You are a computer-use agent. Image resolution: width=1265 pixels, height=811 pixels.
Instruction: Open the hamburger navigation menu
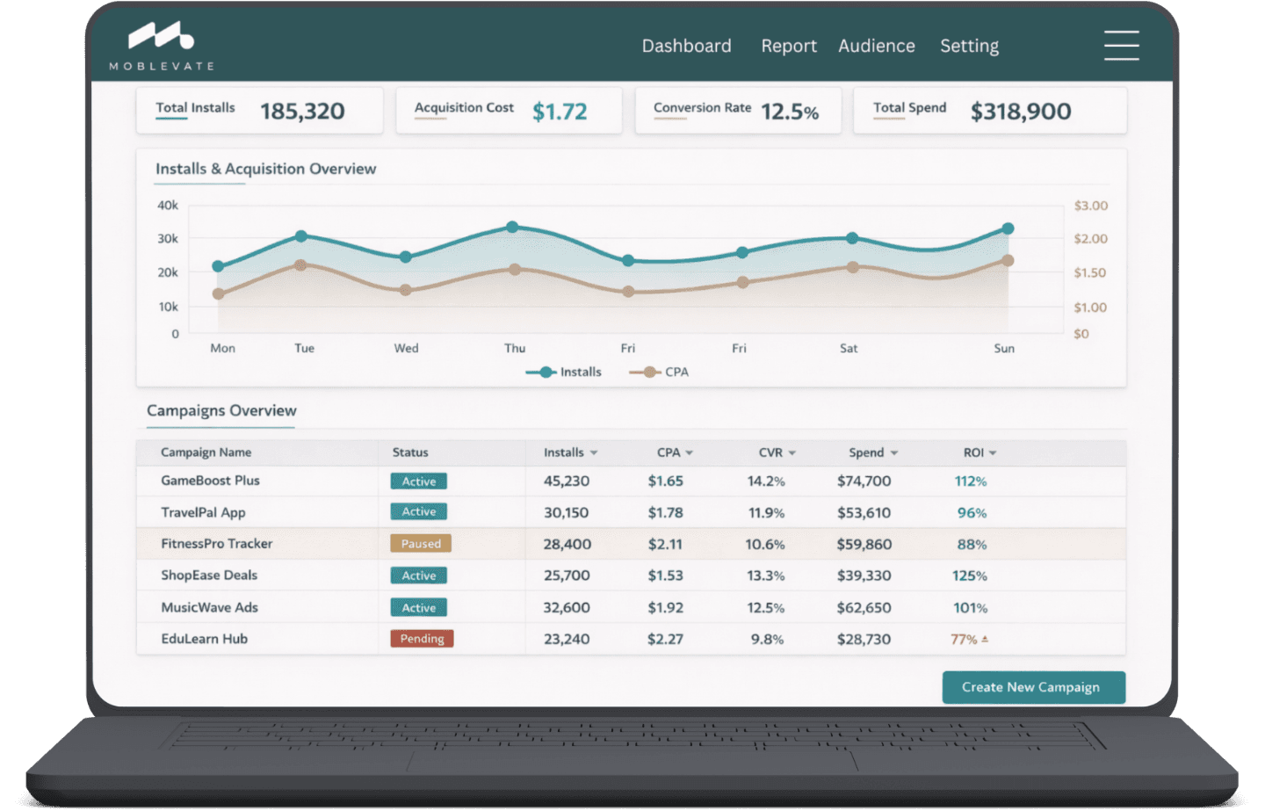[1122, 46]
